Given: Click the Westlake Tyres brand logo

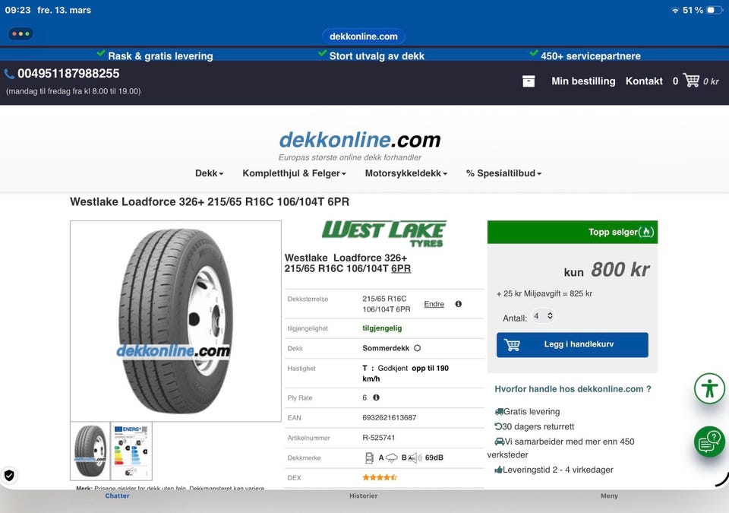Looking at the screenshot, I should [384, 233].
